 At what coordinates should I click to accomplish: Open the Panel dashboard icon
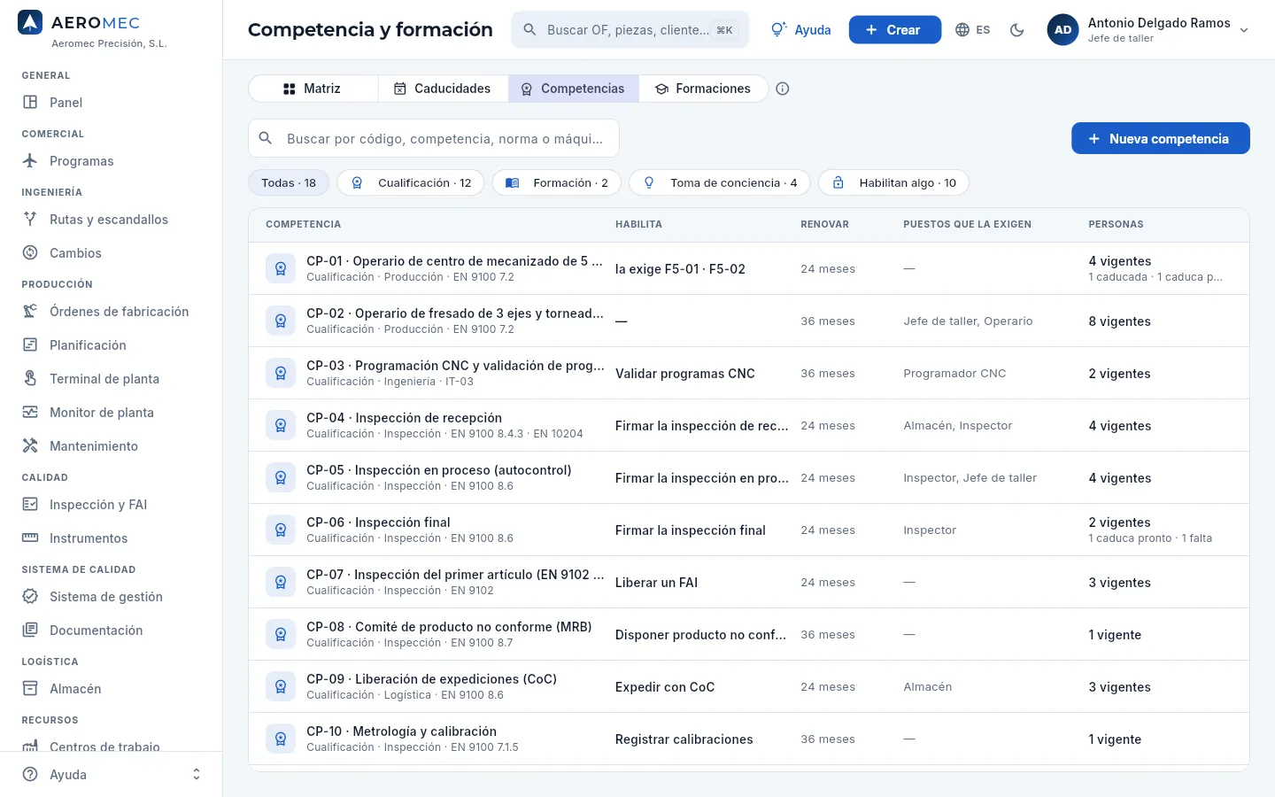pos(30,102)
